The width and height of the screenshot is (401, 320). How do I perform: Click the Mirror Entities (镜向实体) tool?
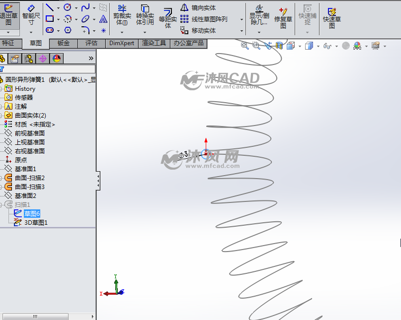click(x=198, y=7)
